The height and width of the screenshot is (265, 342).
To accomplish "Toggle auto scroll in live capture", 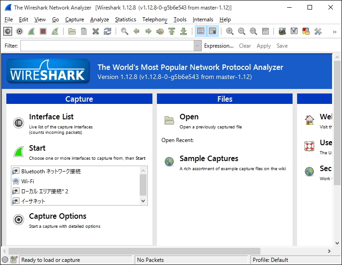I will point(213,31).
